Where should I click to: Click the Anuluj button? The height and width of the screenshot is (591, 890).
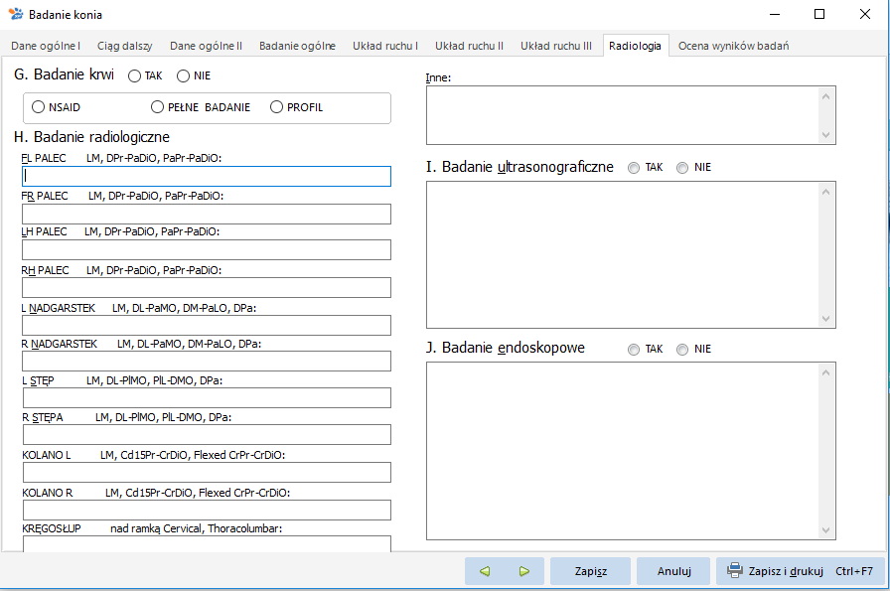pyautogui.click(x=673, y=571)
